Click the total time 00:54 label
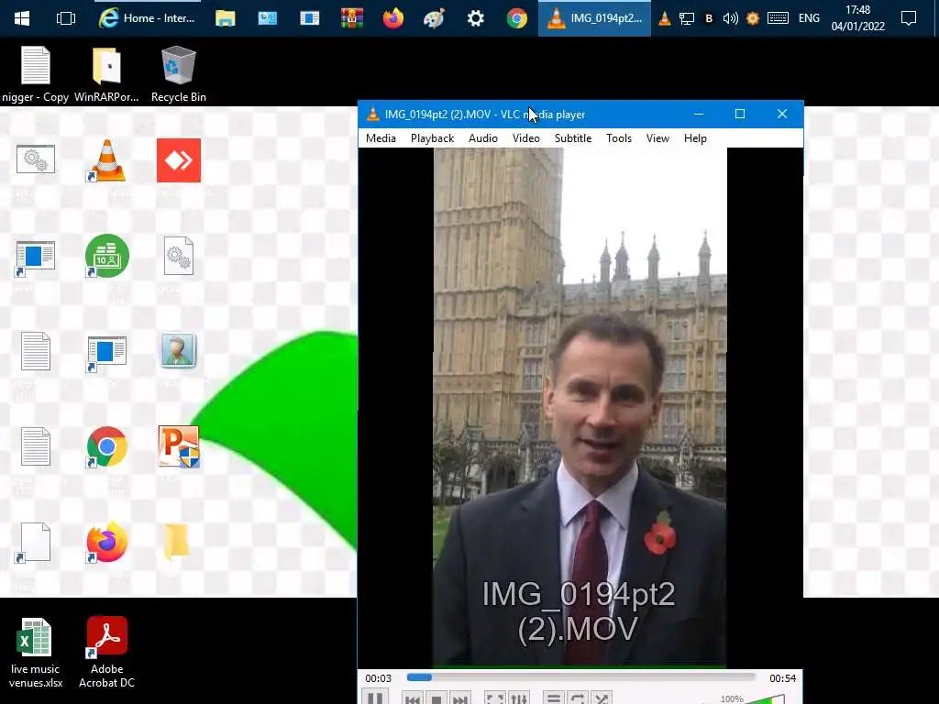Image resolution: width=939 pixels, height=704 pixels. click(x=783, y=678)
